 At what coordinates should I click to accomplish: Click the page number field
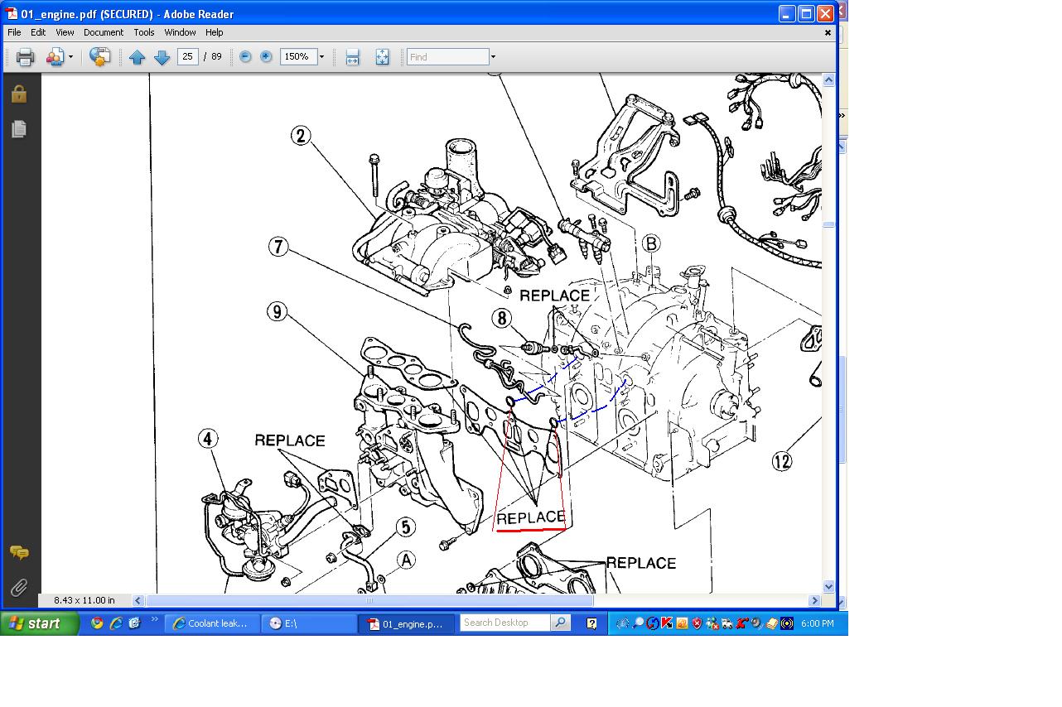click(188, 56)
